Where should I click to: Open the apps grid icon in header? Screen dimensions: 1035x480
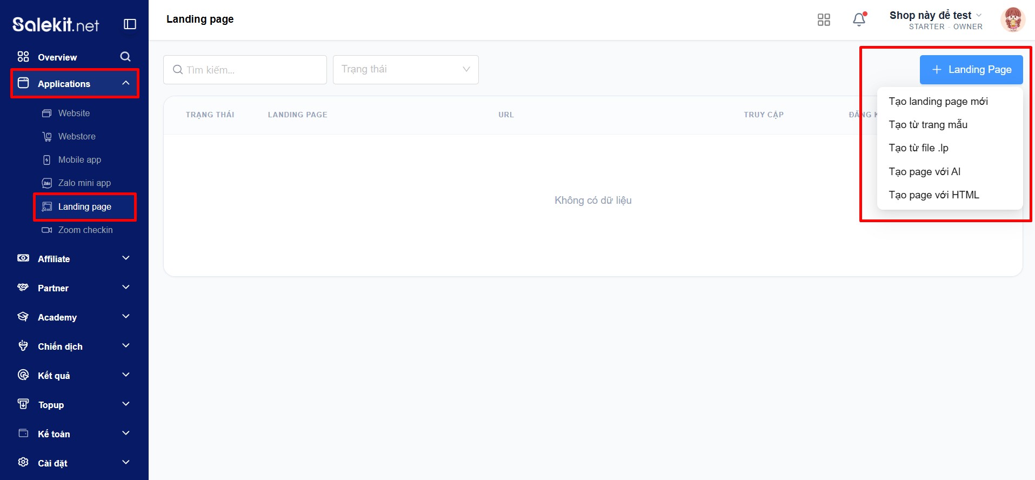click(824, 20)
